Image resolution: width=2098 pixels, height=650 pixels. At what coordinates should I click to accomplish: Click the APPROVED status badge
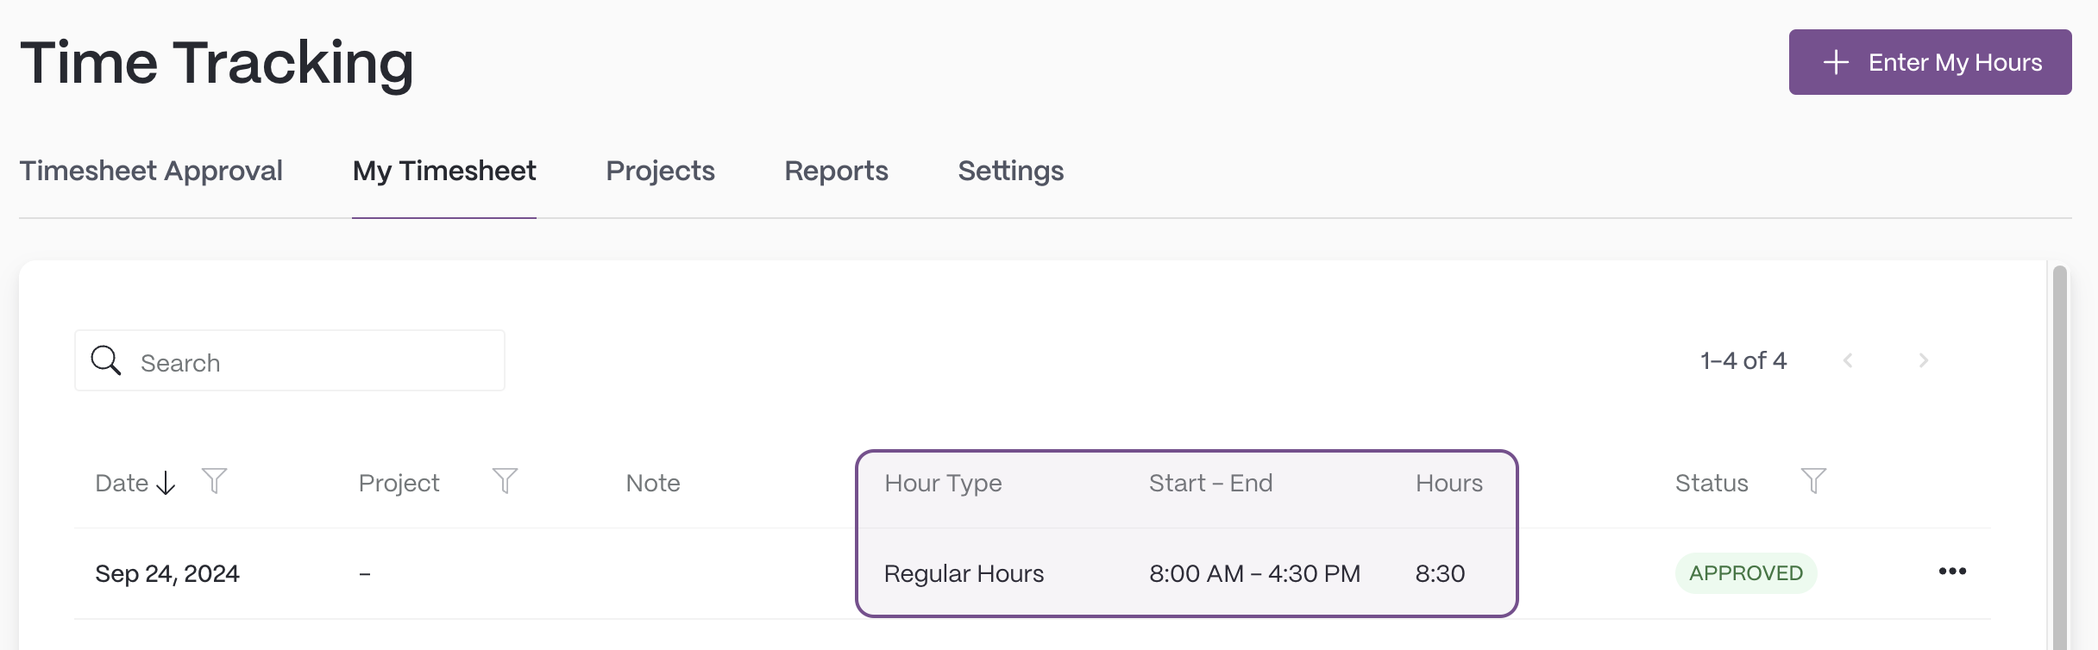[x=1746, y=573]
